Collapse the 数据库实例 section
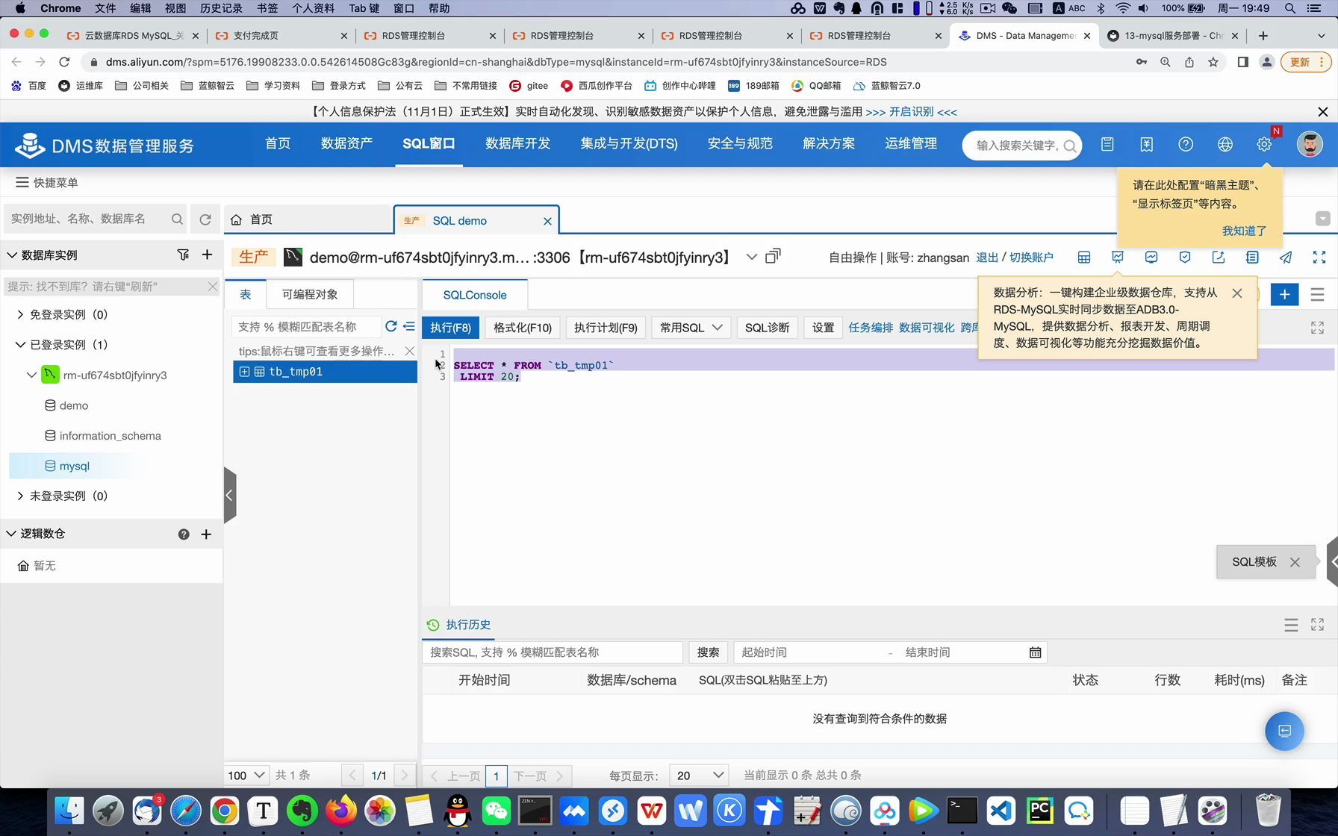The image size is (1338, 836). click(x=12, y=255)
